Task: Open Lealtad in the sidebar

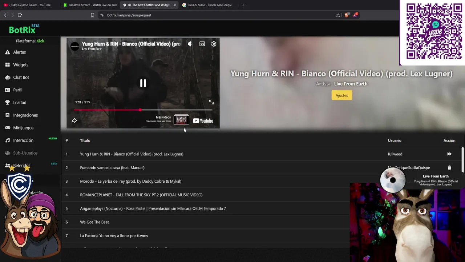Action: [20, 103]
